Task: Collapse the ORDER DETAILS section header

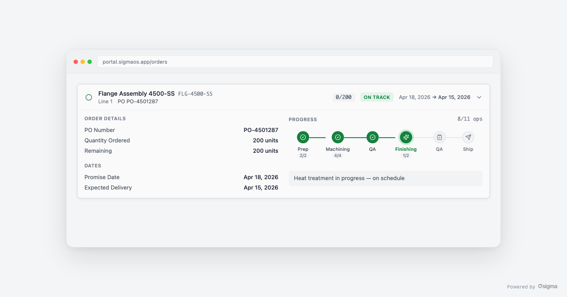Action: [105, 119]
